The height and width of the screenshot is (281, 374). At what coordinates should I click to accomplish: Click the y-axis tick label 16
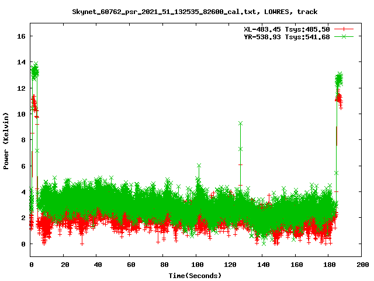(x=21, y=36)
